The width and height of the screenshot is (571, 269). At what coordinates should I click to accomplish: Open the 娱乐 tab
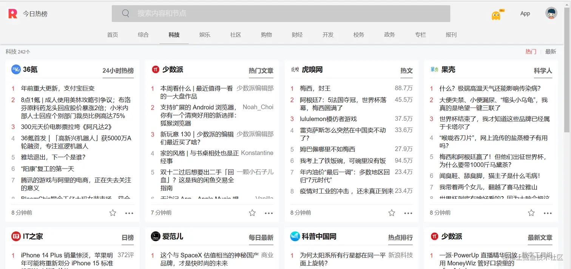pos(205,35)
